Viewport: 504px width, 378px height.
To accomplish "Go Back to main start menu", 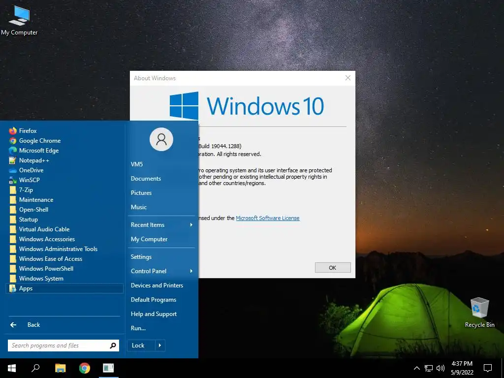I will coord(64,325).
